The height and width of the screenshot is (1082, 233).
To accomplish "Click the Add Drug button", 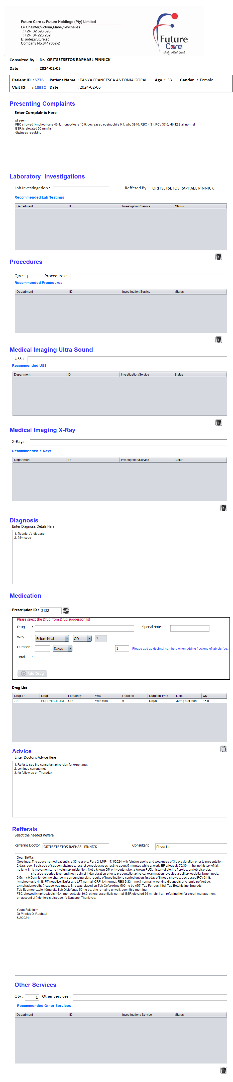I will pyautogui.click(x=32, y=673).
